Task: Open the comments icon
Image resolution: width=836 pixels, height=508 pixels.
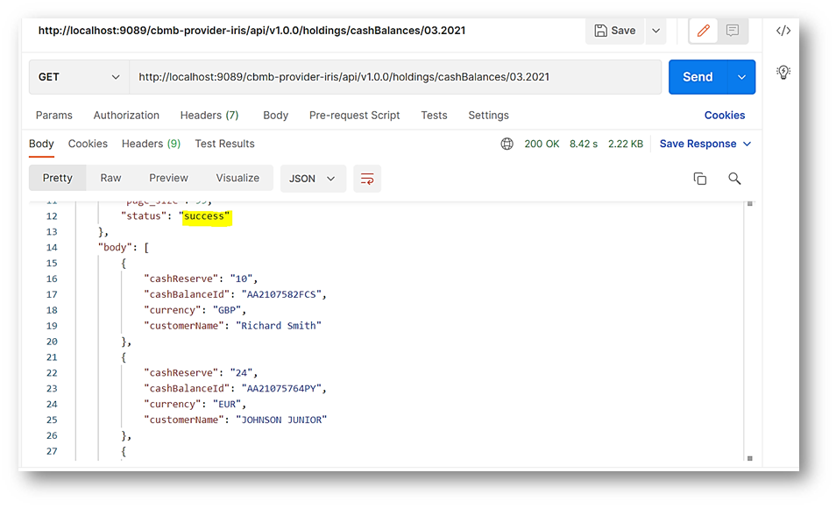Action: click(733, 31)
